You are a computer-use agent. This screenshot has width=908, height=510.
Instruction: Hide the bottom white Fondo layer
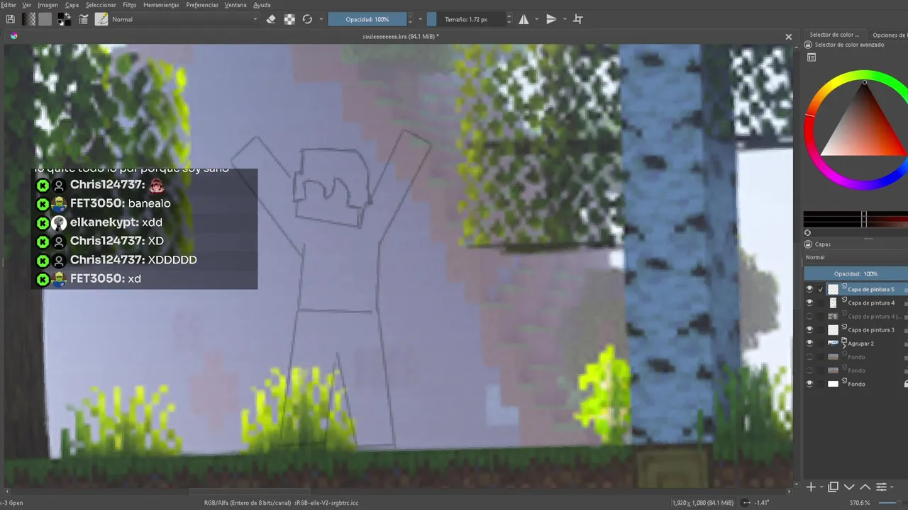click(x=809, y=384)
